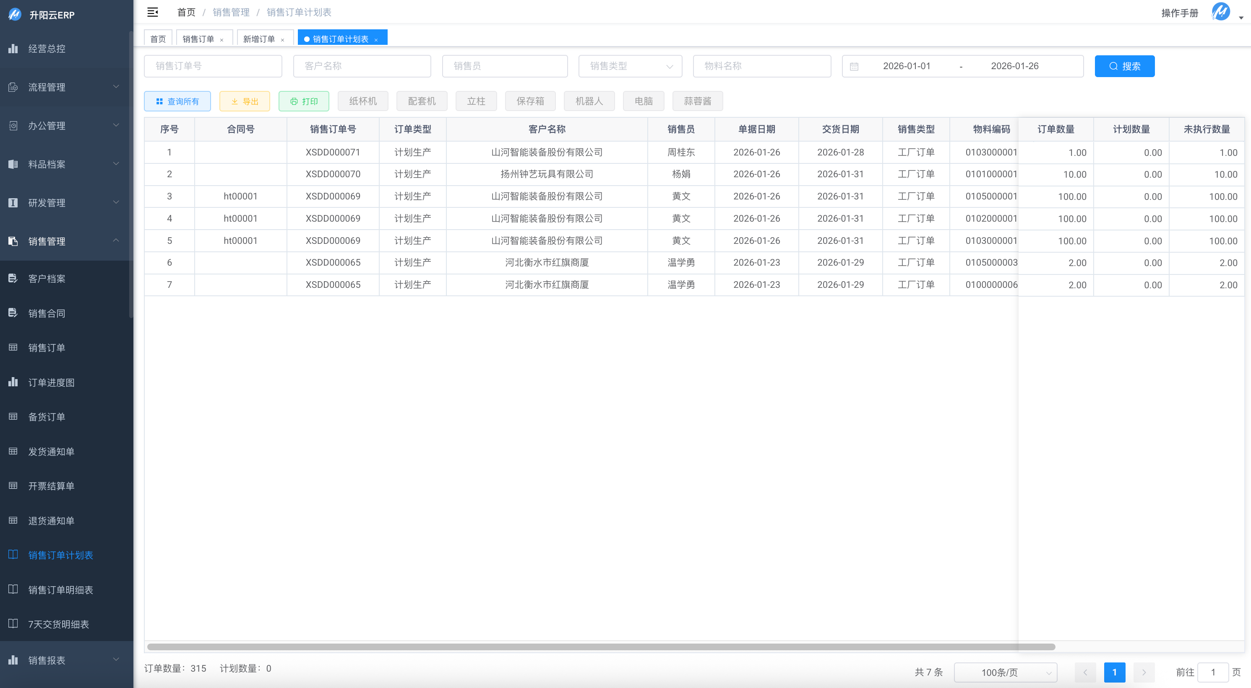This screenshot has height=688, width=1251.
Task: Open the 销售类型 dropdown
Action: pyautogui.click(x=630, y=66)
